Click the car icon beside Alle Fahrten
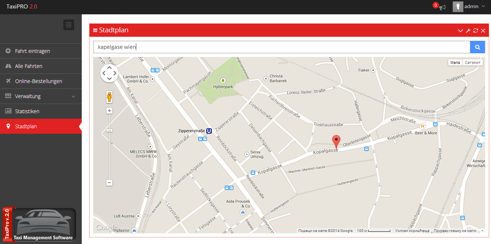491x244 pixels. click(x=8, y=66)
